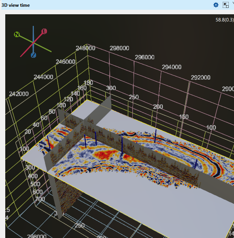Viewport: 234px width, 238px height.
Task: Click the E axis marker on orientation gizmo
Action: pyautogui.click(x=44, y=31)
